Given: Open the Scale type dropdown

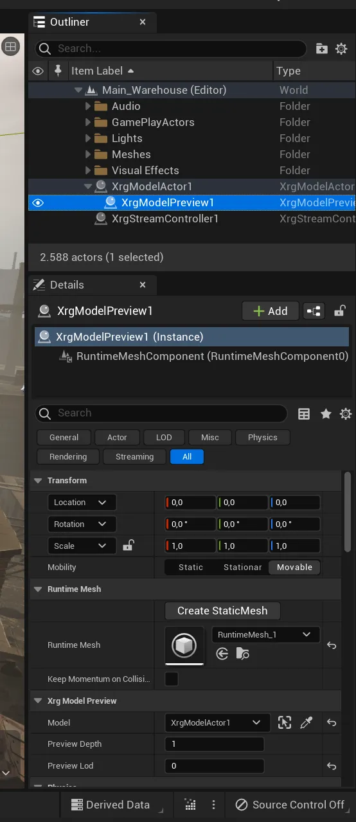Looking at the screenshot, I should pyautogui.click(x=82, y=546).
